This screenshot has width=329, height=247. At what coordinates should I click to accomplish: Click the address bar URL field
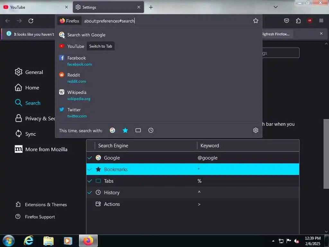pyautogui.click(x=167, y=21)
